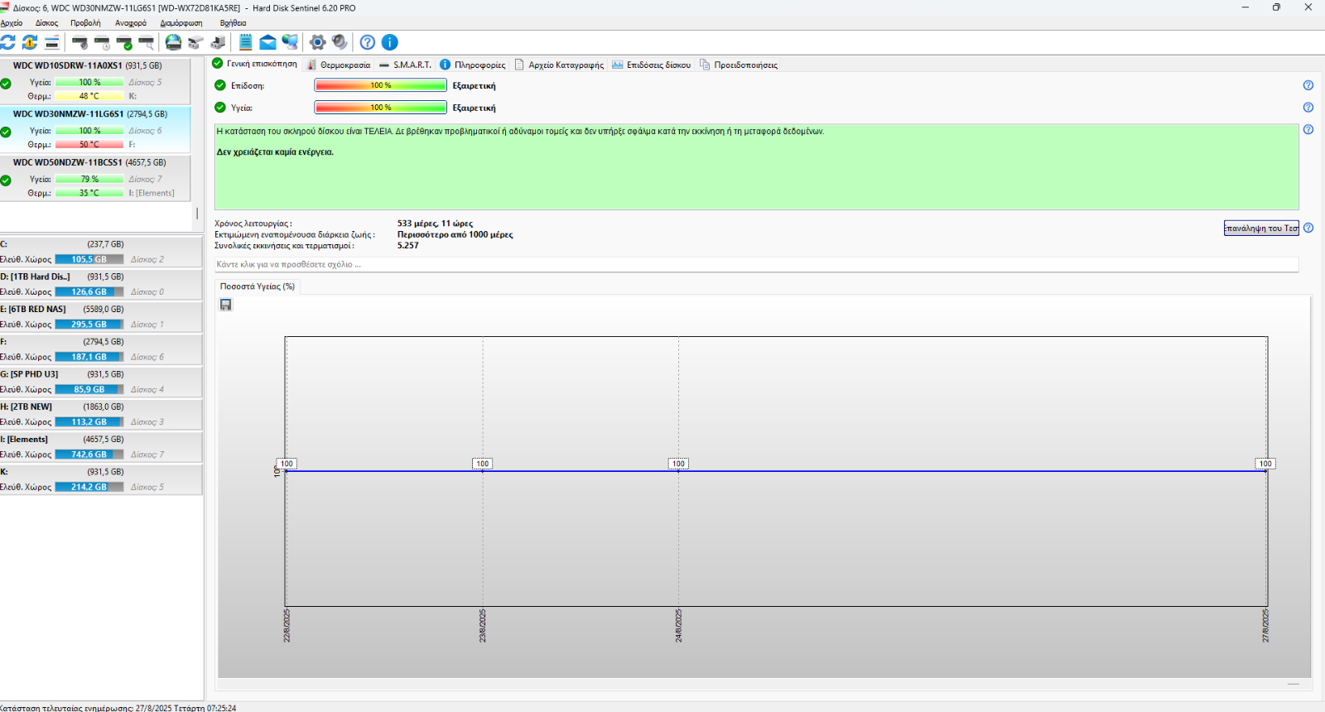
Task: Click the C: 105,5 GB free space bar
Action: click(x=89, y=259)
